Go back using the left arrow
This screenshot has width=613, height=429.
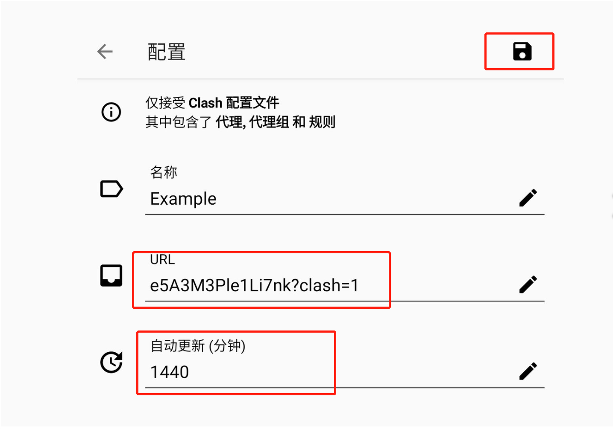pyautogui.click(x=105, y=52)
